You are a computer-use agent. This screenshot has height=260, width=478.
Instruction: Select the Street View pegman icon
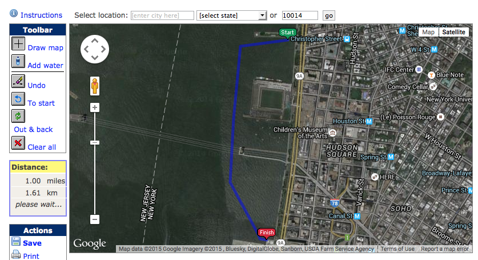(95, 86)
